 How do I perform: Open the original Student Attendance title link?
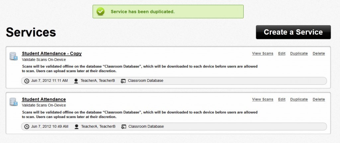pos(44,99)
